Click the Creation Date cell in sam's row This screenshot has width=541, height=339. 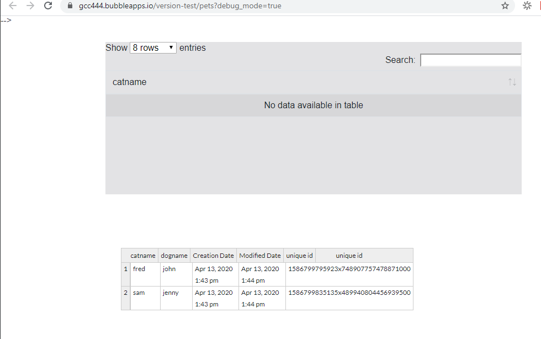tap(215, 298)
